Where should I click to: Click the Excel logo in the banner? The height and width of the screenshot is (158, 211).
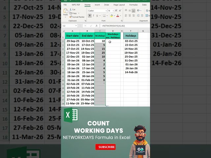(x=71, y=115)
